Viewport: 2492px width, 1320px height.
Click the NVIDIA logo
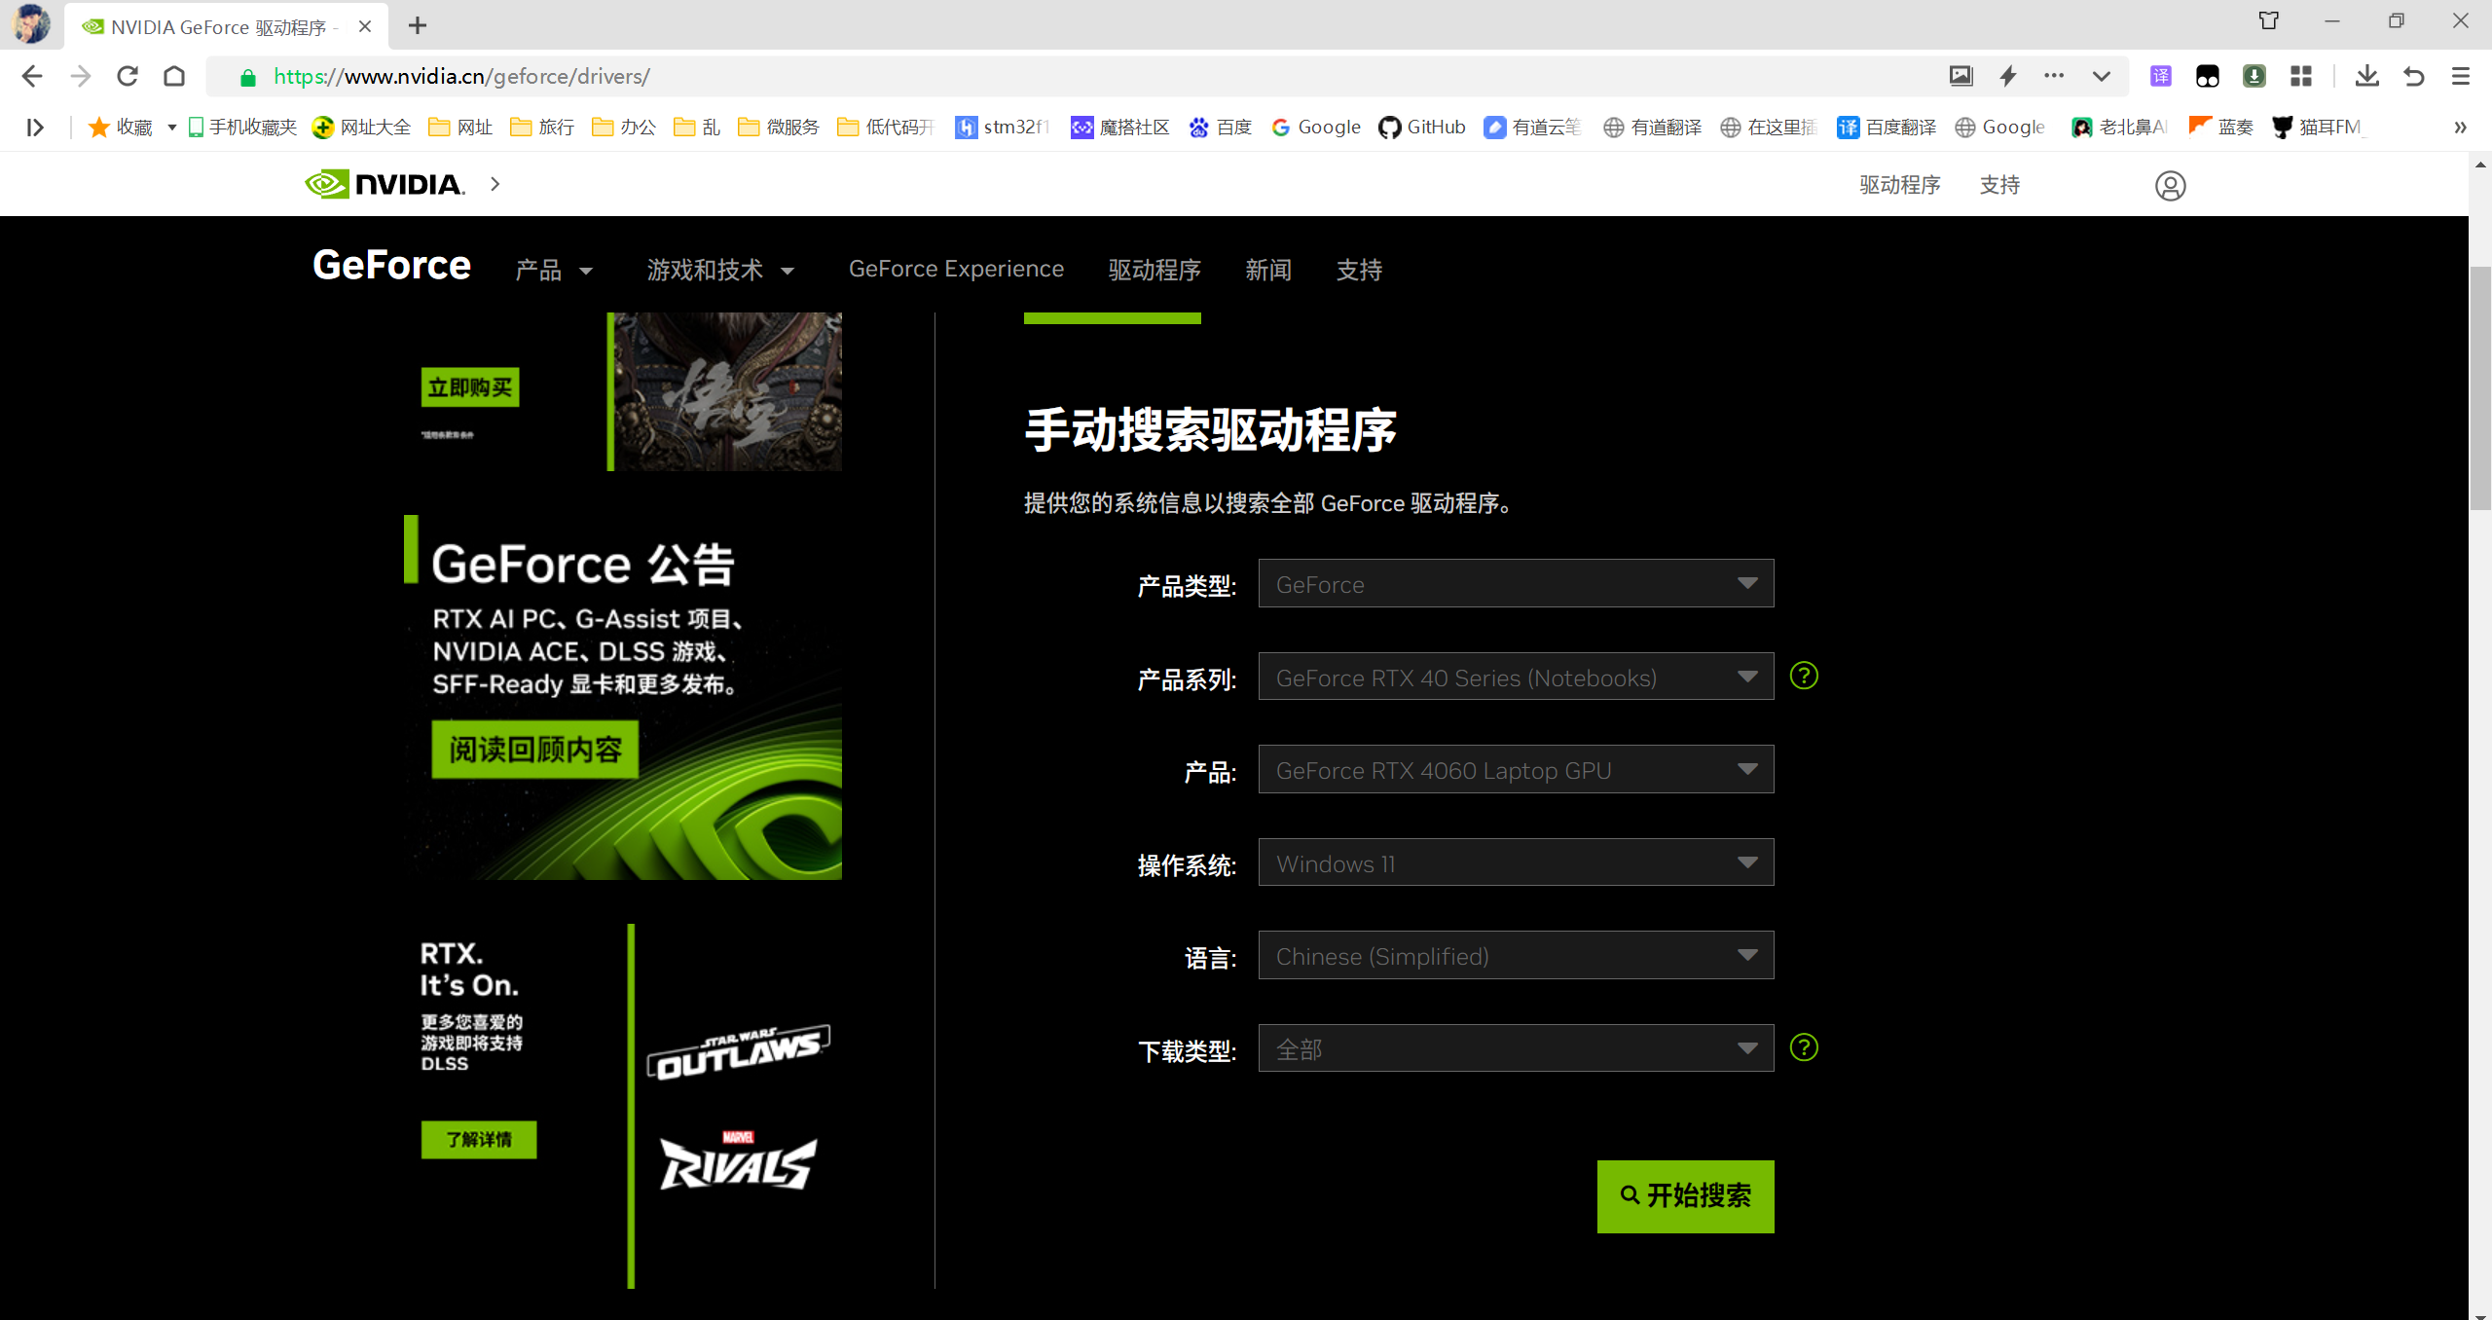tap(385, 184)
